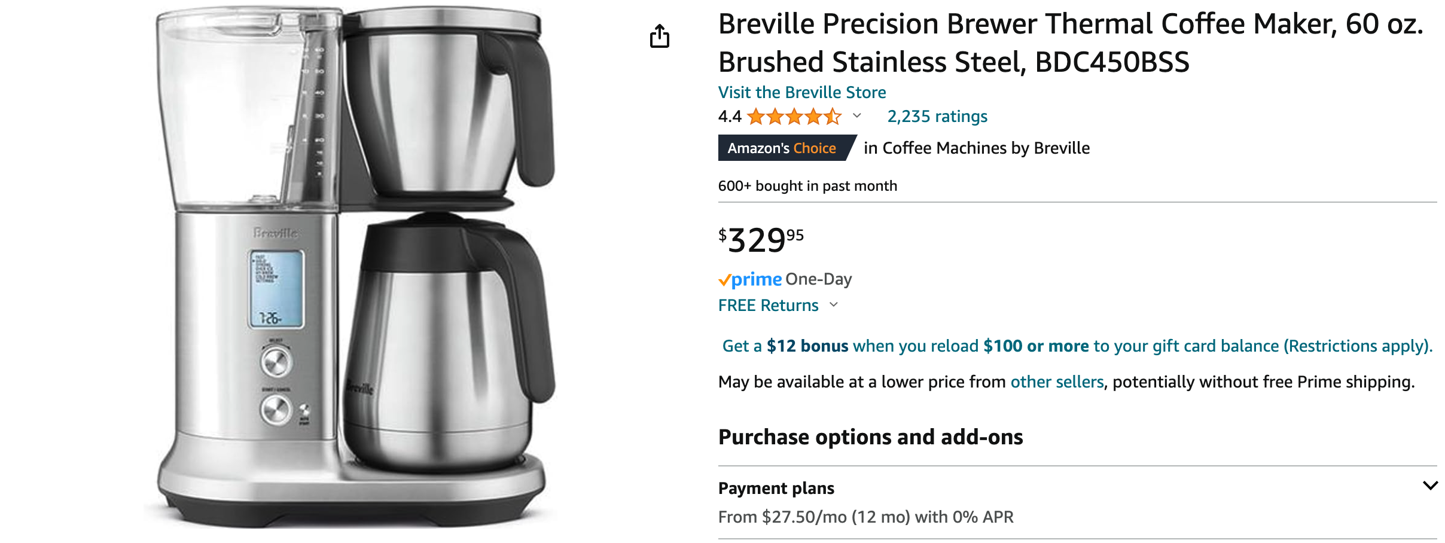Click the Coffee Machines by Breville category text
Image resolution: width=1445 pixels, height=543 pixels.
click(x=976, y=148)
